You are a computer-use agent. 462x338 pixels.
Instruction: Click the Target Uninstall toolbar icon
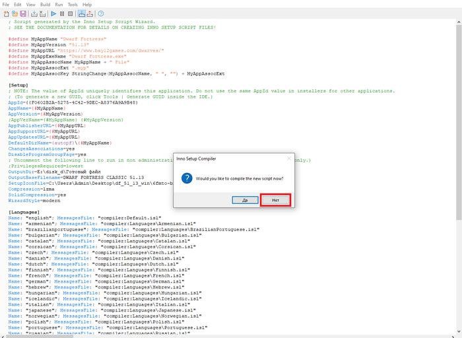pyautogui.click(x=89, y=13)
